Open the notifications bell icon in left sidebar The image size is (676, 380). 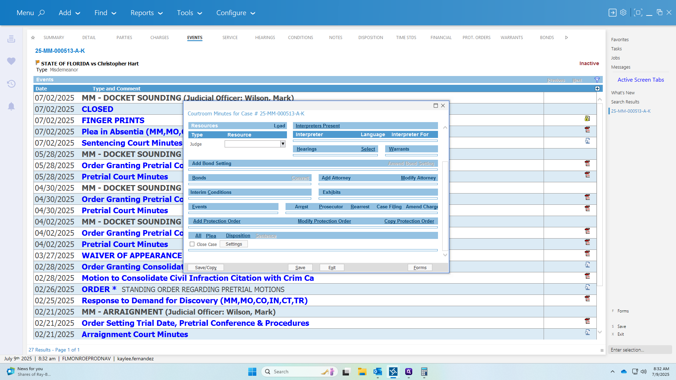[x=11, y=106]
